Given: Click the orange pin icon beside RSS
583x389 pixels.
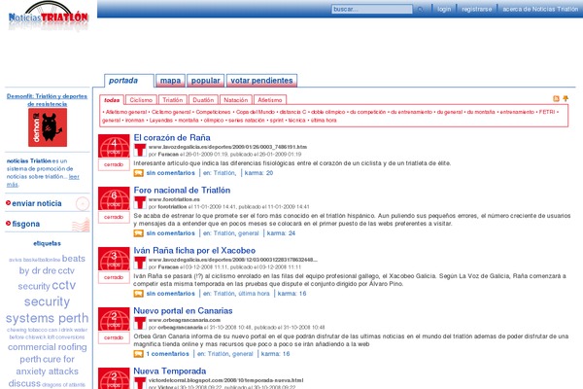Looking at the screenshot, I should coord(566,98).
